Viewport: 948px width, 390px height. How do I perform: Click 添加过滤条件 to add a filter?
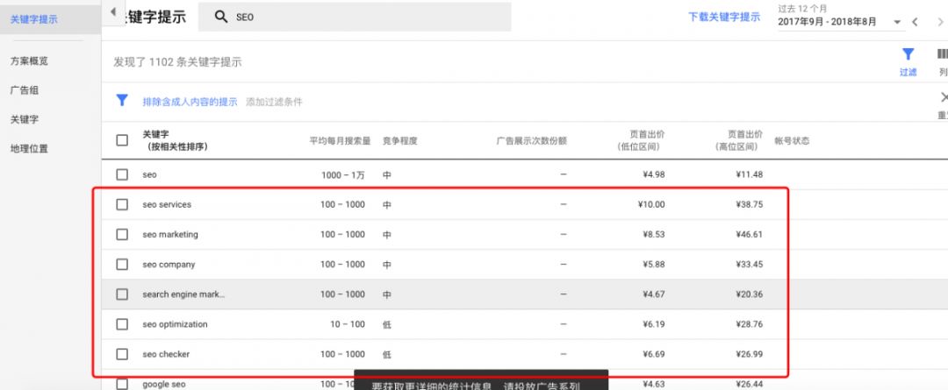[274, 102]
